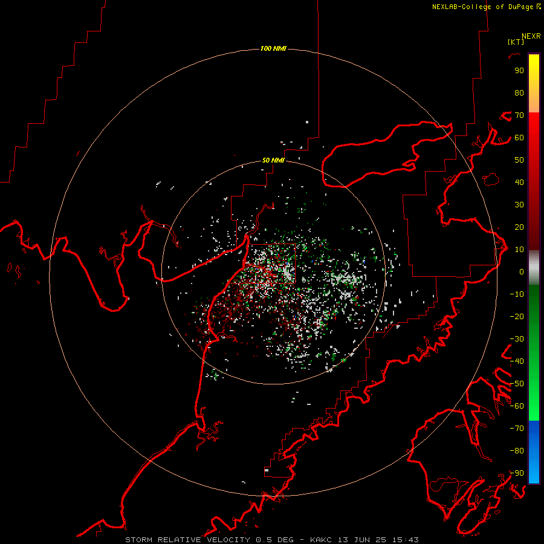Click the positive 90 scale value
This screenshot has width=544, height=544.
(x=519, y=71)
